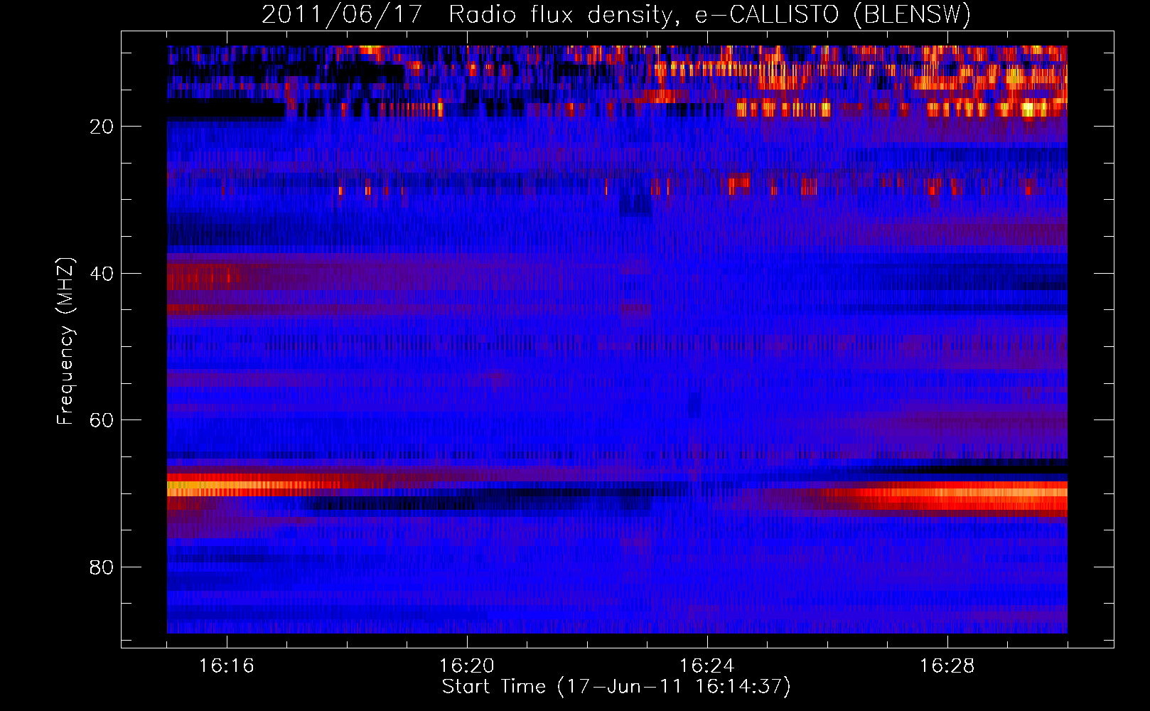Click the 16:16 time tick label
The image size is (1150, 711).
(x=227, y=666)
